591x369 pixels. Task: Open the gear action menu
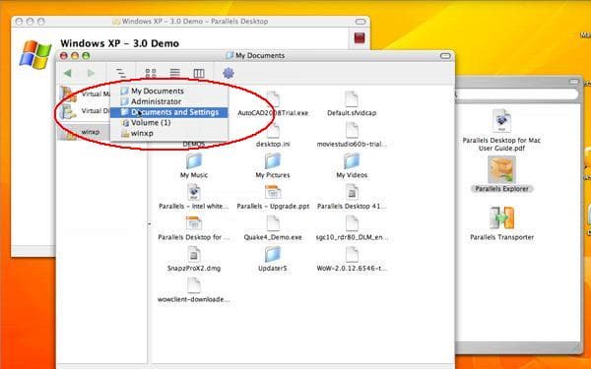click(229, 73)
